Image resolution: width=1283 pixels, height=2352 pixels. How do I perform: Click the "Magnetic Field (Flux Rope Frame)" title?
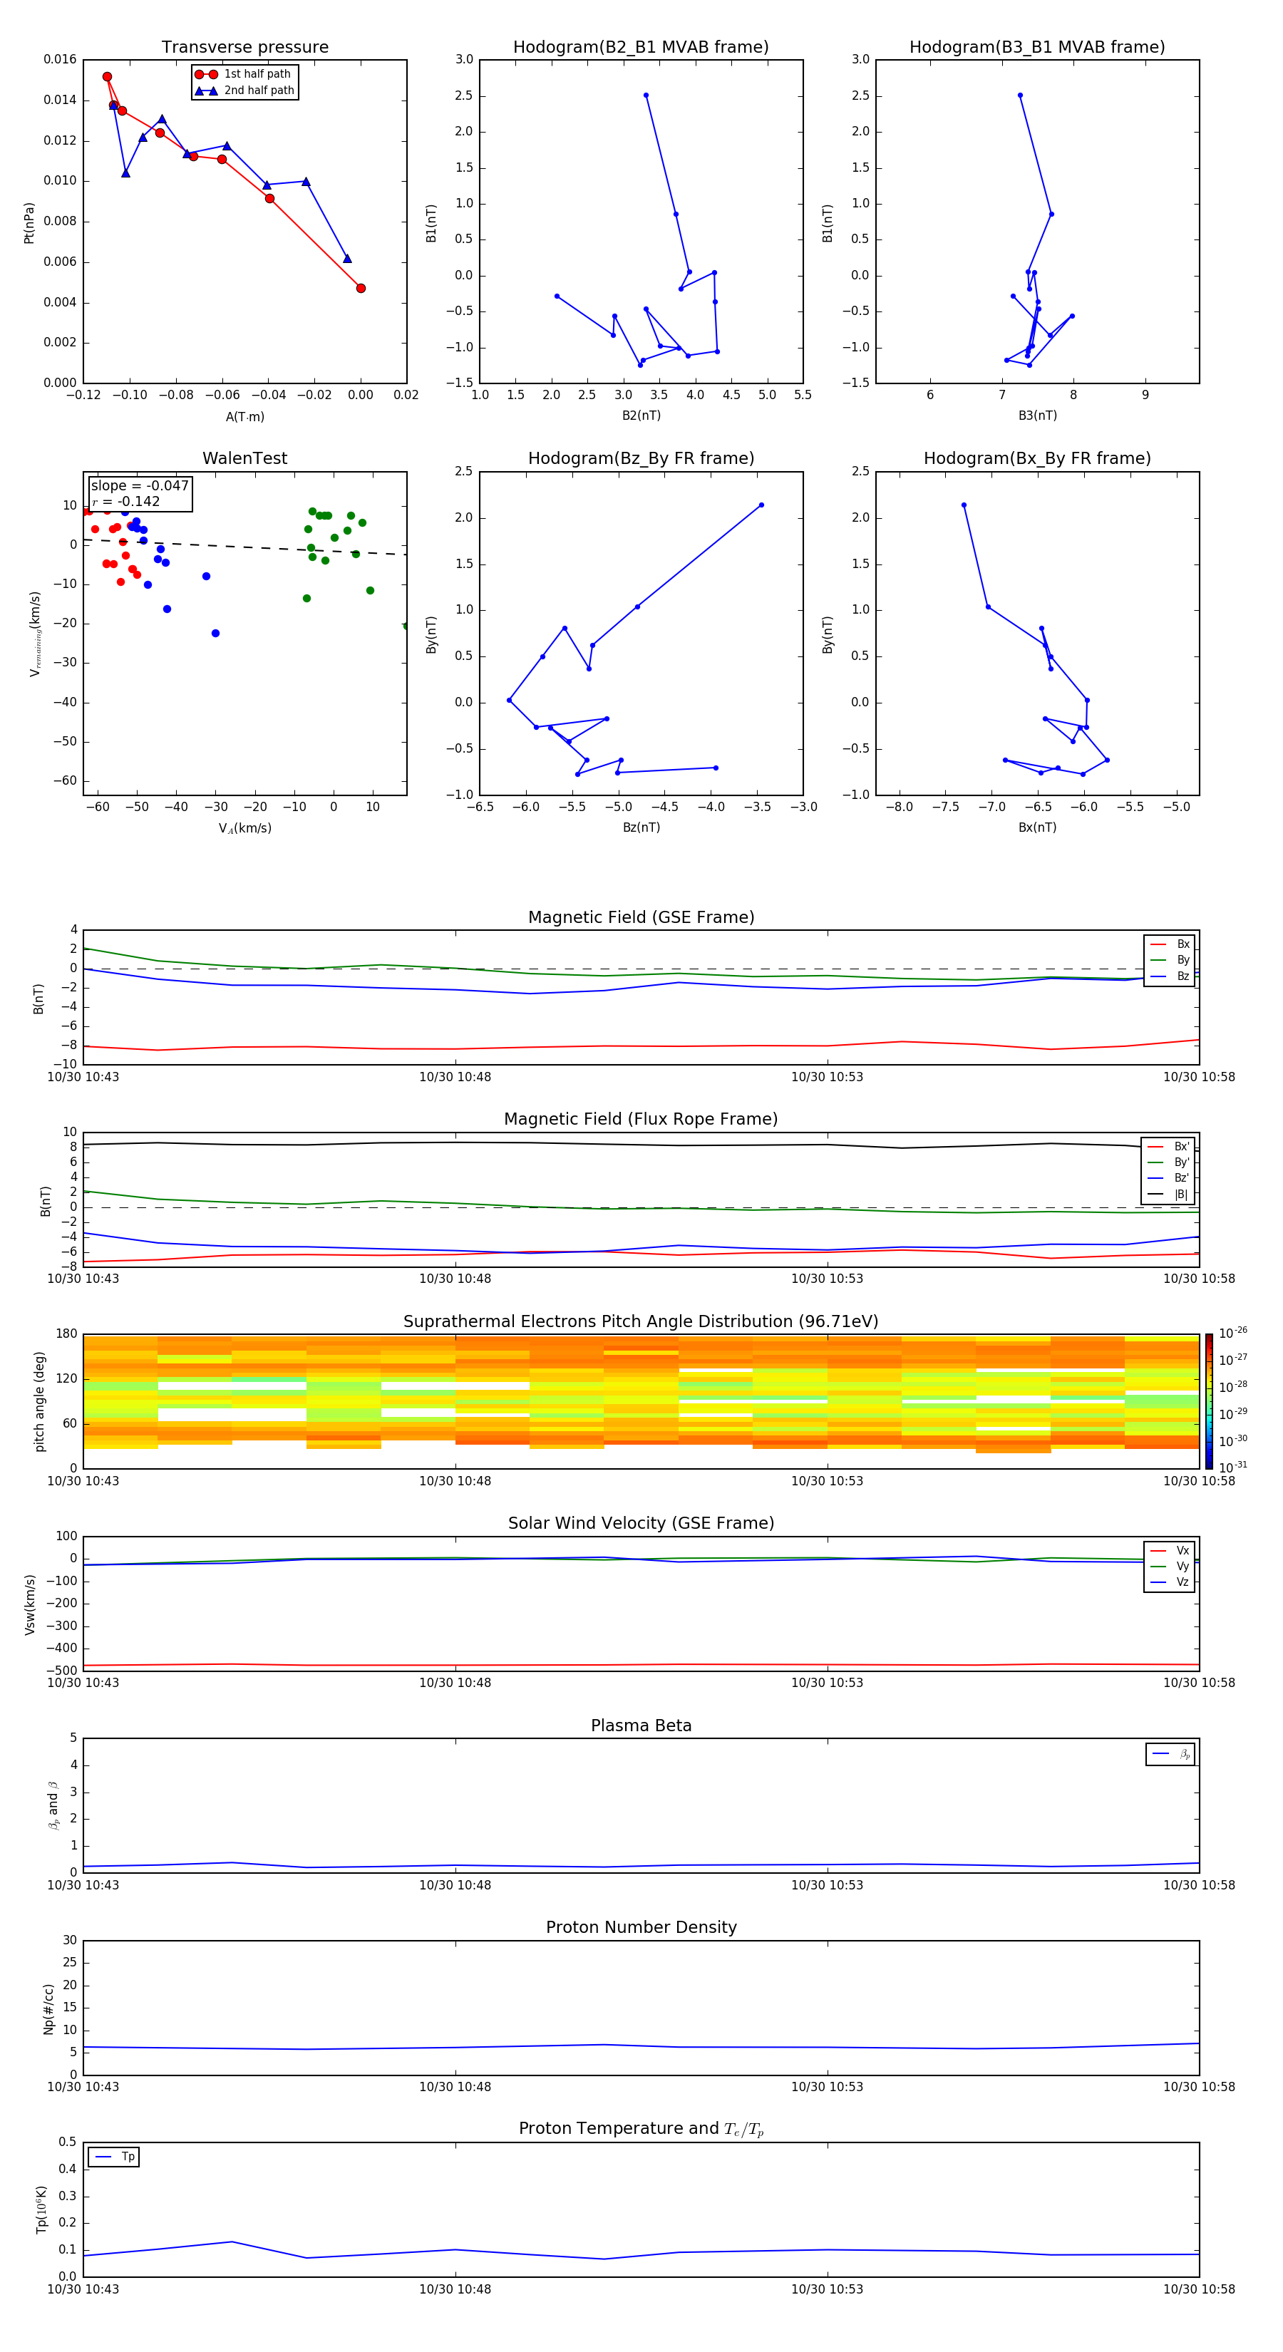point(641,1120)
